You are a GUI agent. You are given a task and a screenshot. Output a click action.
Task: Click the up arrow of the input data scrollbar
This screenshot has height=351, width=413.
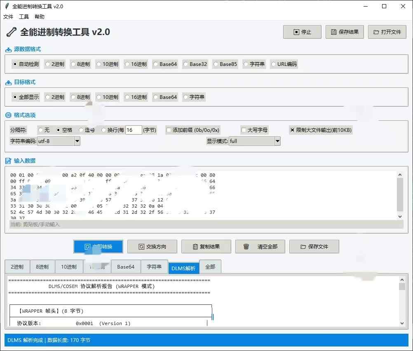pos(400,175)
